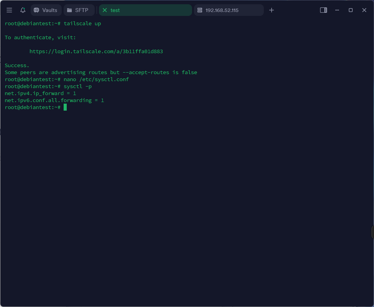This screenshot has width=374, height=307.
Task: Toggle the right side panel icon
Action: point(323,10)
